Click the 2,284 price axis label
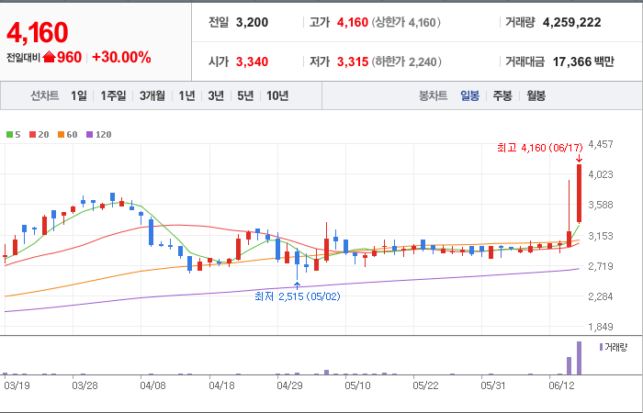This screenshot has width=643, height=413. pos(601,296)
